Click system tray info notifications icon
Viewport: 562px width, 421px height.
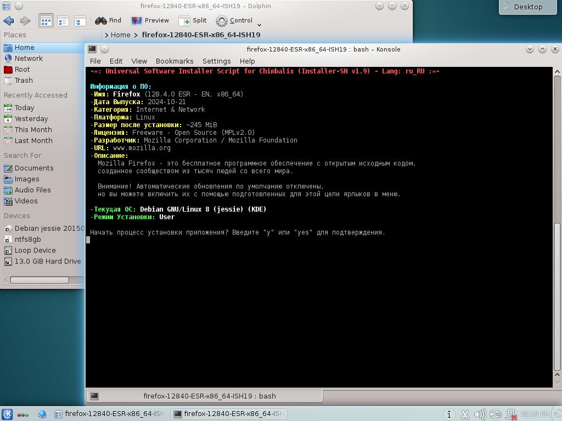tap(449, 414)
